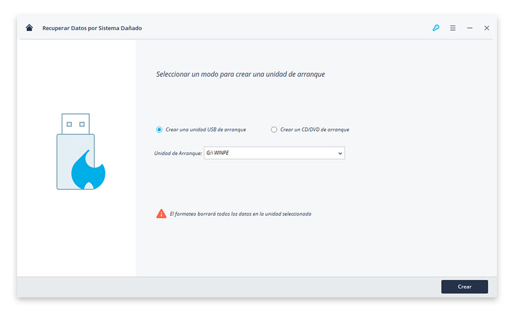Expand the Unidad de Arranque dropdown arrow
The image size is (514, 316).
click(340, 153)
